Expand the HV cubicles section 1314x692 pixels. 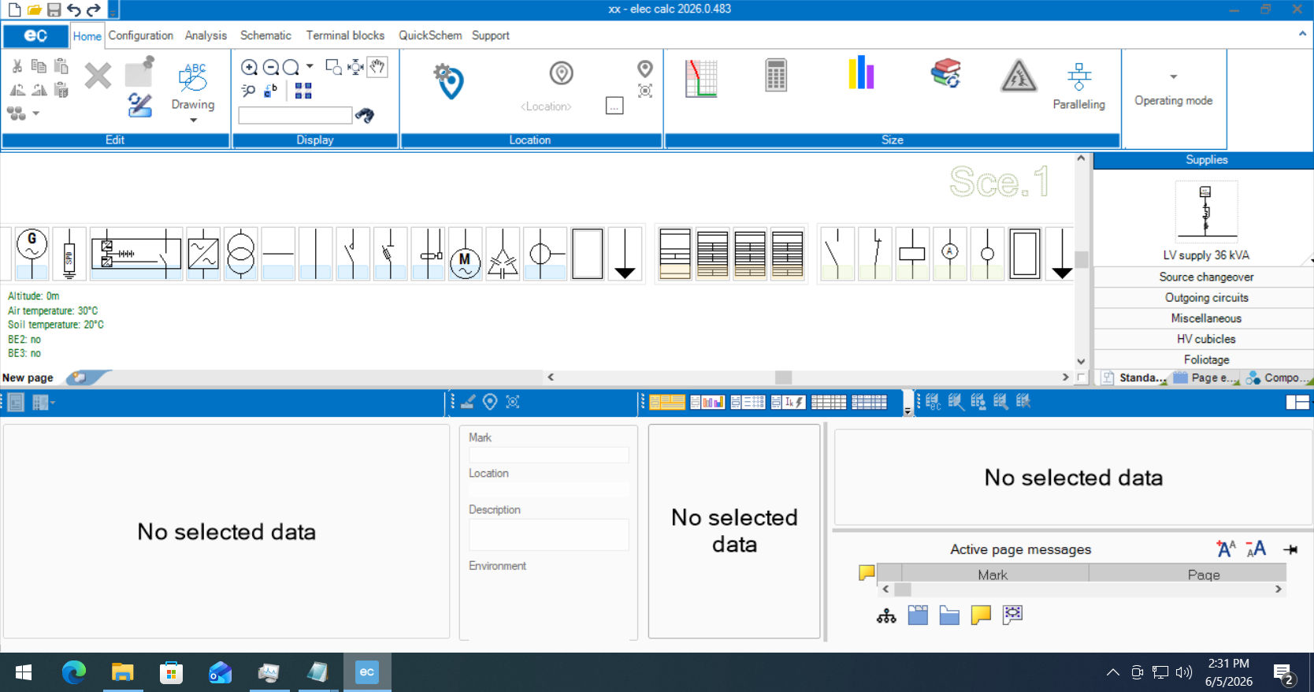(1205, 338)
